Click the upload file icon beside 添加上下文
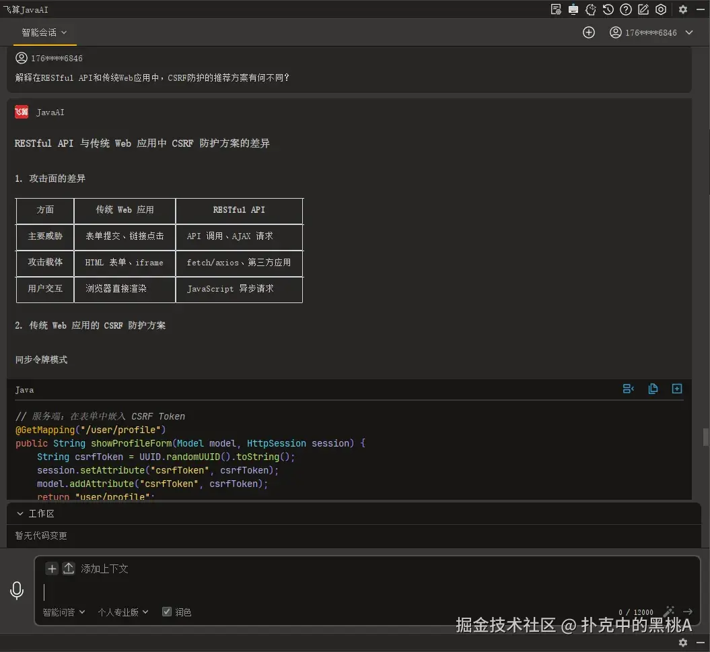This screenshot has height=652, width=710. tap(69, 568)
